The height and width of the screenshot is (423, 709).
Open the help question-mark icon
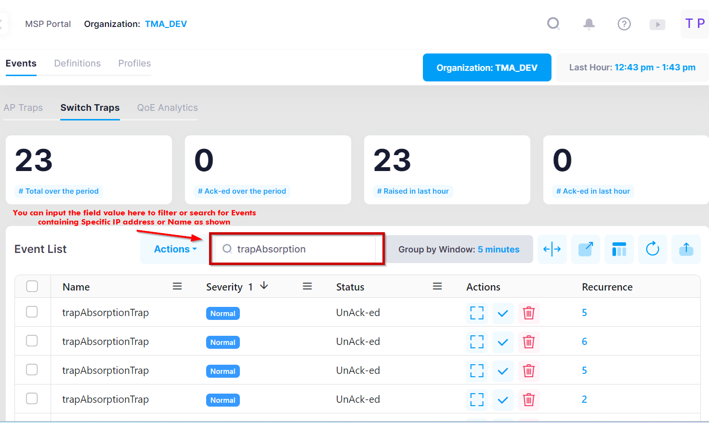[x=624, y=23]
